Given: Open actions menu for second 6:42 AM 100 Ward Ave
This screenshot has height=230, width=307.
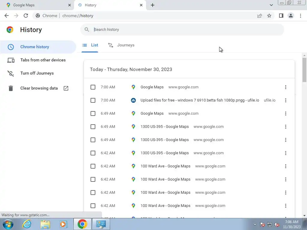Looking at the screenshot, I should [x=286, y=179].
